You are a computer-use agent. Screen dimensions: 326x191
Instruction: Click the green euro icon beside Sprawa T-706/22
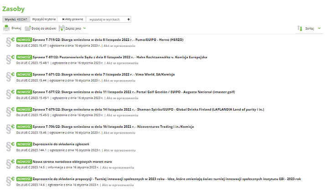[x=14, y=126]
